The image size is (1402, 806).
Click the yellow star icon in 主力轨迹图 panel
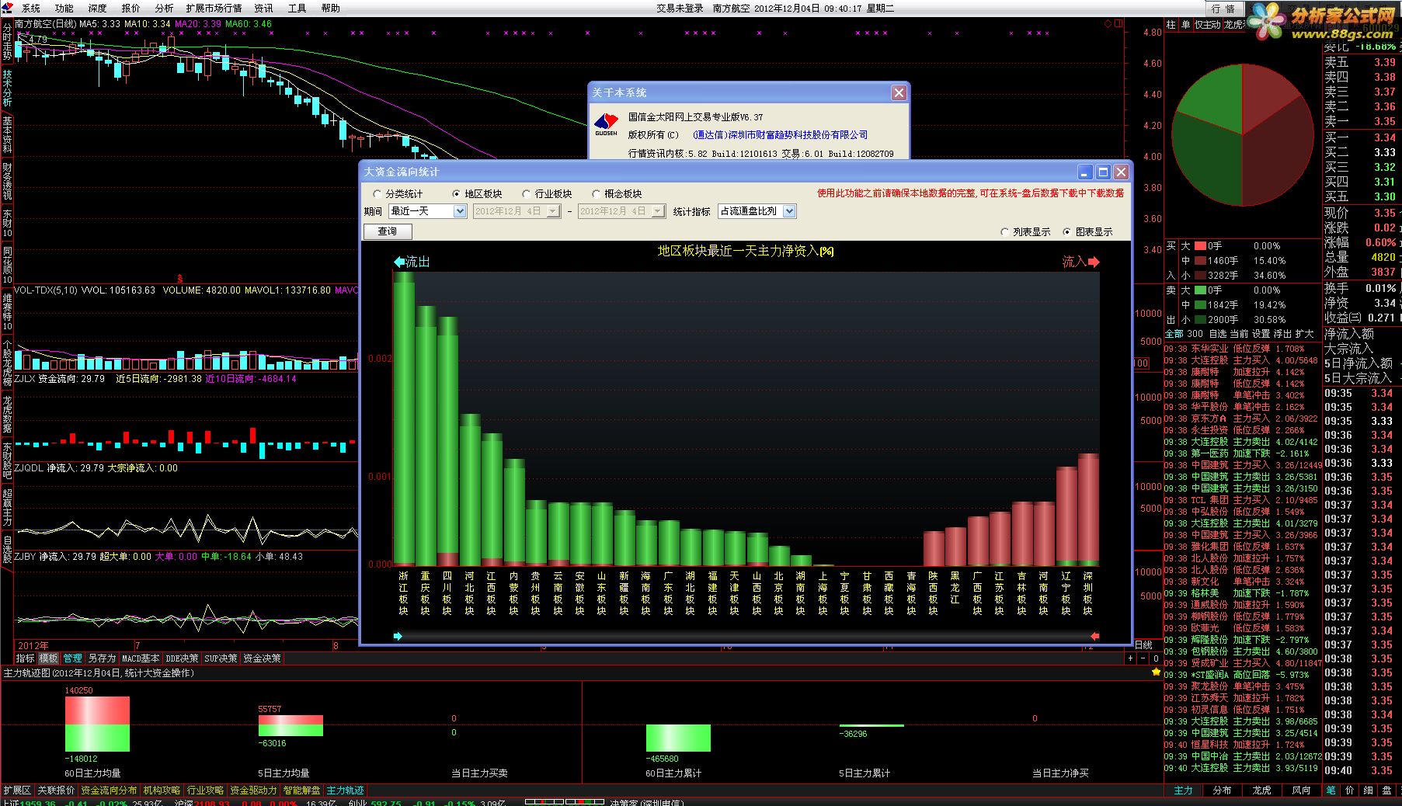[1156, 672]
